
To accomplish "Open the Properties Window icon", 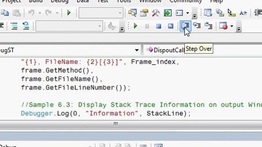I will click(x=144, y=13).
